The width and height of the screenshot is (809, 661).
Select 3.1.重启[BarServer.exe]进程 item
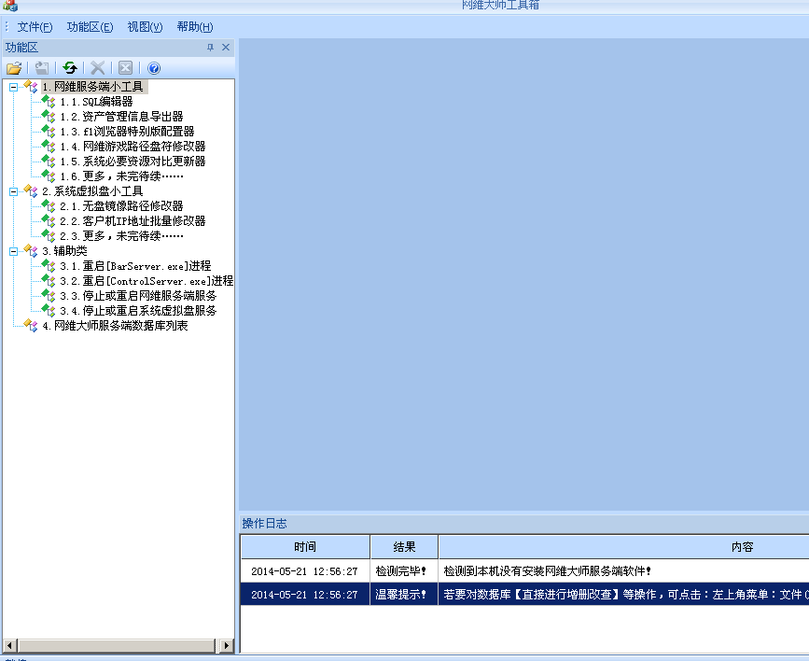[x=135, y=266]
